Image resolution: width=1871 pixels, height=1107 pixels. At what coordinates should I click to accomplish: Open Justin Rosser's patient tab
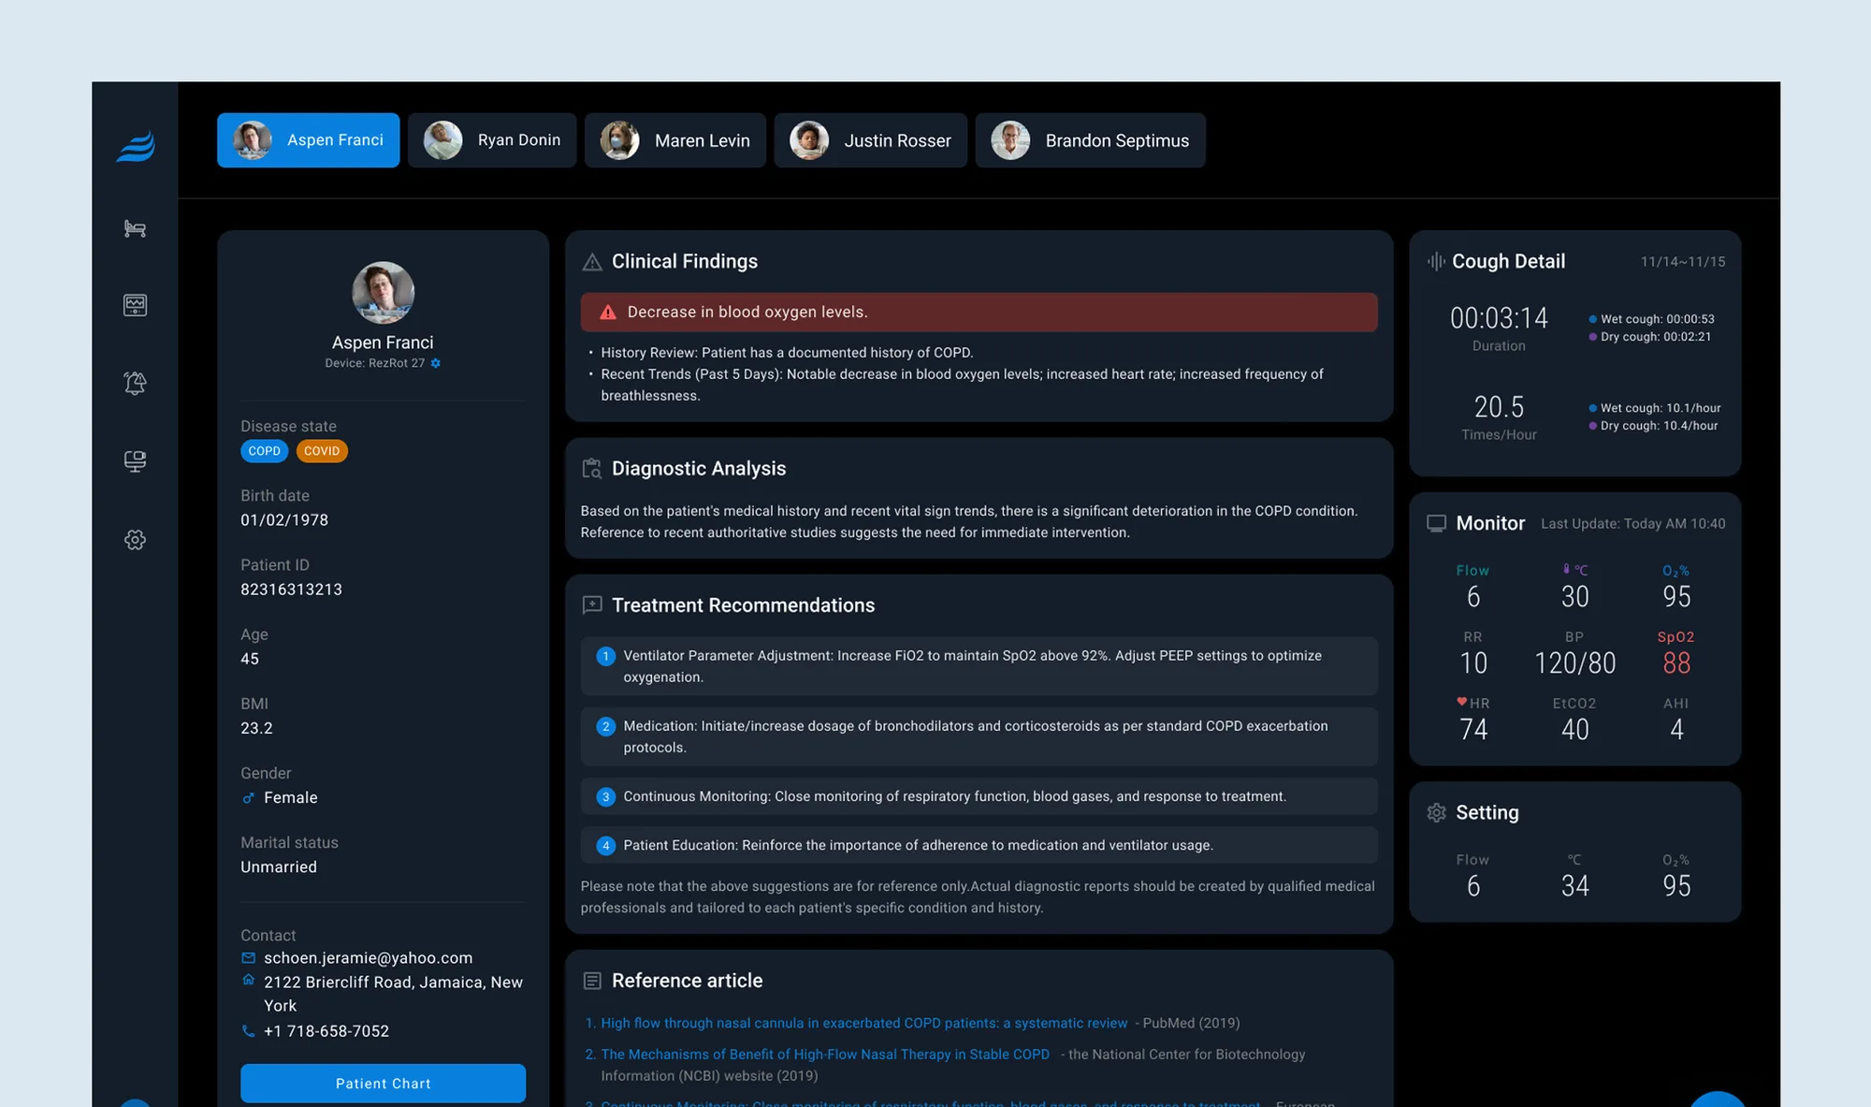click(x=870, y=140)
